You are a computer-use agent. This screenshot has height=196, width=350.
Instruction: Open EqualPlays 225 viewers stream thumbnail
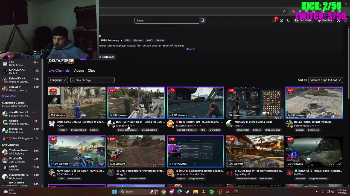[x=255, y=151]
